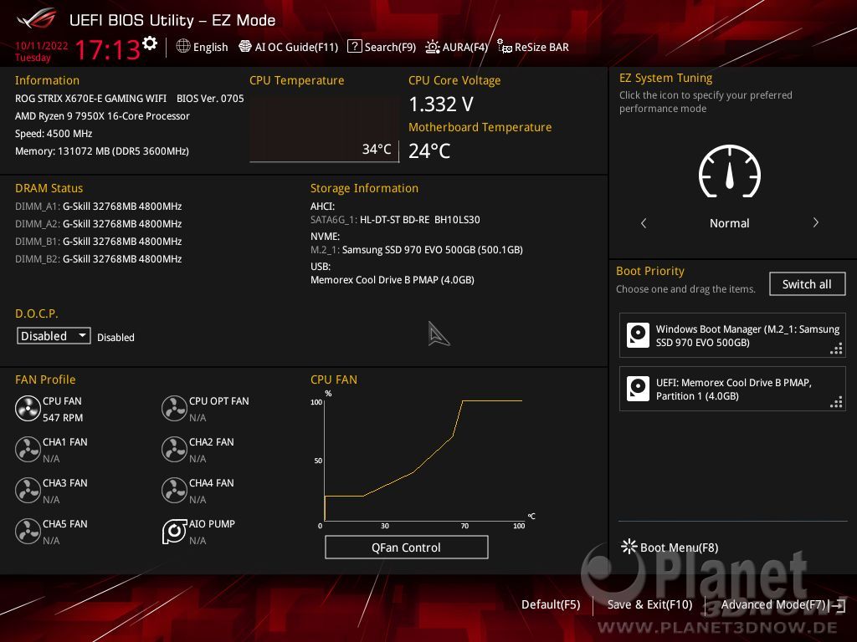This screenshot has width=857, height=642.
Task: Click the CPU FAN curve graph
Action: (422, 459)
